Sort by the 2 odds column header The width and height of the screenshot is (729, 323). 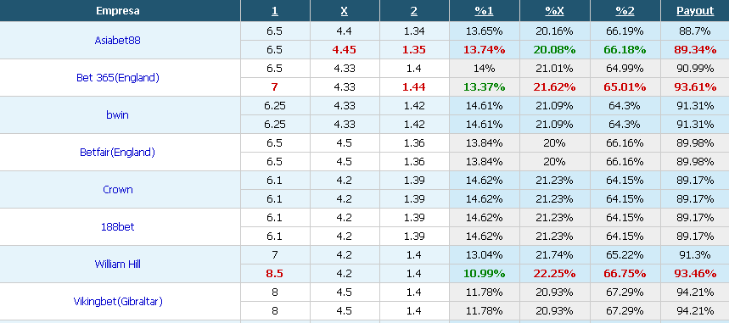tap(414, 11)
